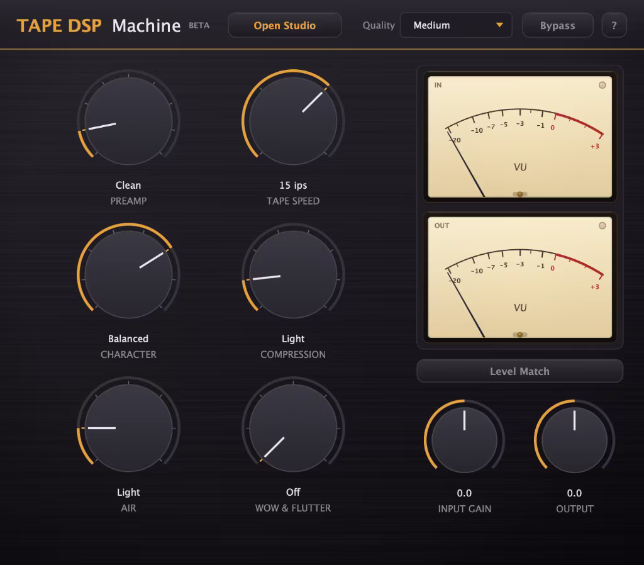Click the Open Studio button
Screen dimensions: 644x565
[285, 25]
